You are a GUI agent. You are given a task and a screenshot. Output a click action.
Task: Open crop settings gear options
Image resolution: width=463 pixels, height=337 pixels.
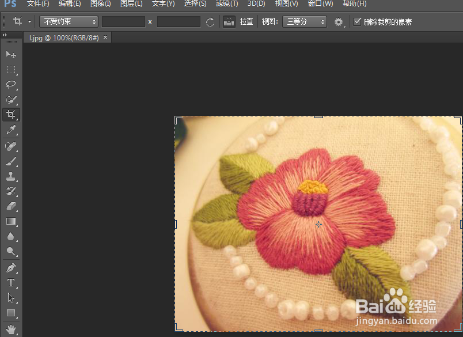pos(339,22)
